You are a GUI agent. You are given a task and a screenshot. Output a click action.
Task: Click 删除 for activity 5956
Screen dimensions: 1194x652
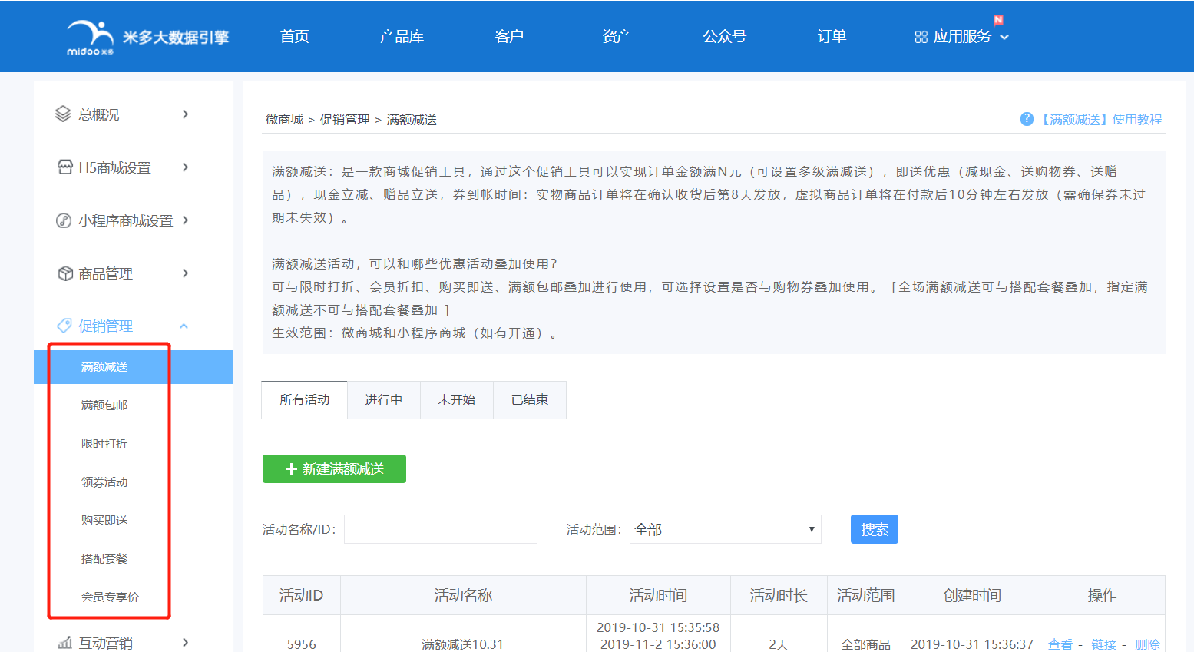(1147, 644)
